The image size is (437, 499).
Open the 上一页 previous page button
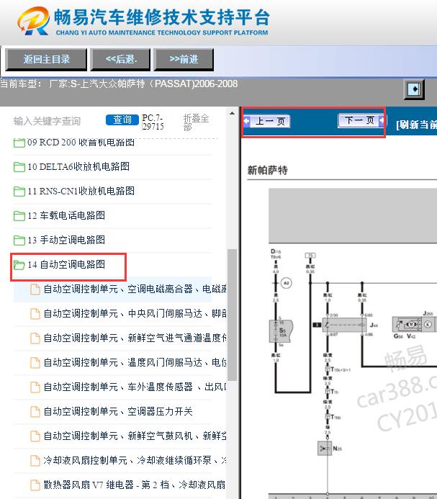tap(266, 121)
